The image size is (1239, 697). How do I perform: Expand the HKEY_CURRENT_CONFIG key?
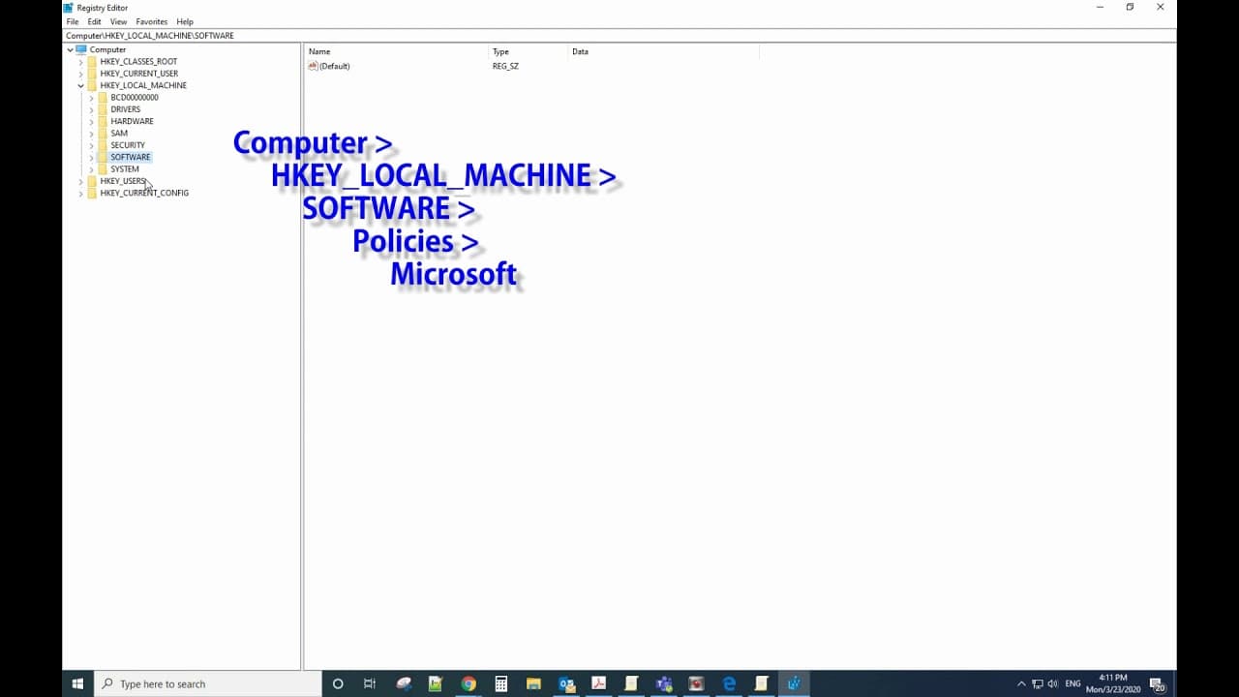pyautogui.click(x=80, y=193)
